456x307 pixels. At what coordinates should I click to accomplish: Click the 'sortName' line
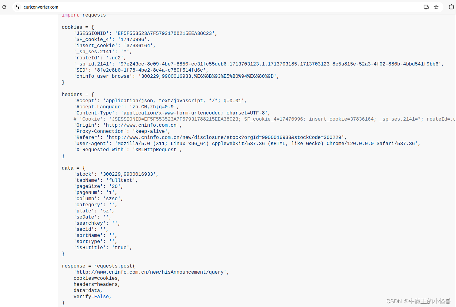tap(95, 235)
